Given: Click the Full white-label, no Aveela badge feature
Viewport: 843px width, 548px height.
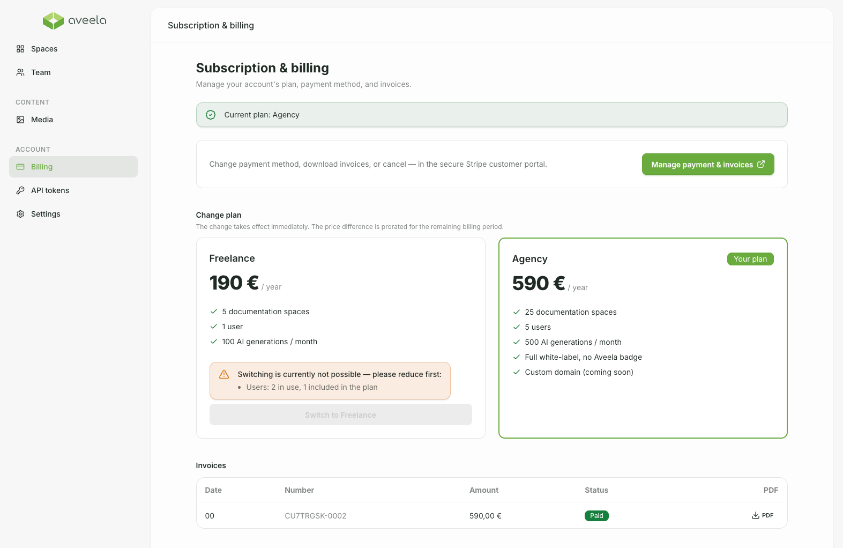Looking at the screenshot, I should tap(584, 357).
